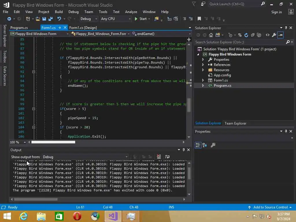This screenshot has width=296, height=222.
Task: Open Properties with the wrench icon in Solution Explorer
Action: point(274,35)
